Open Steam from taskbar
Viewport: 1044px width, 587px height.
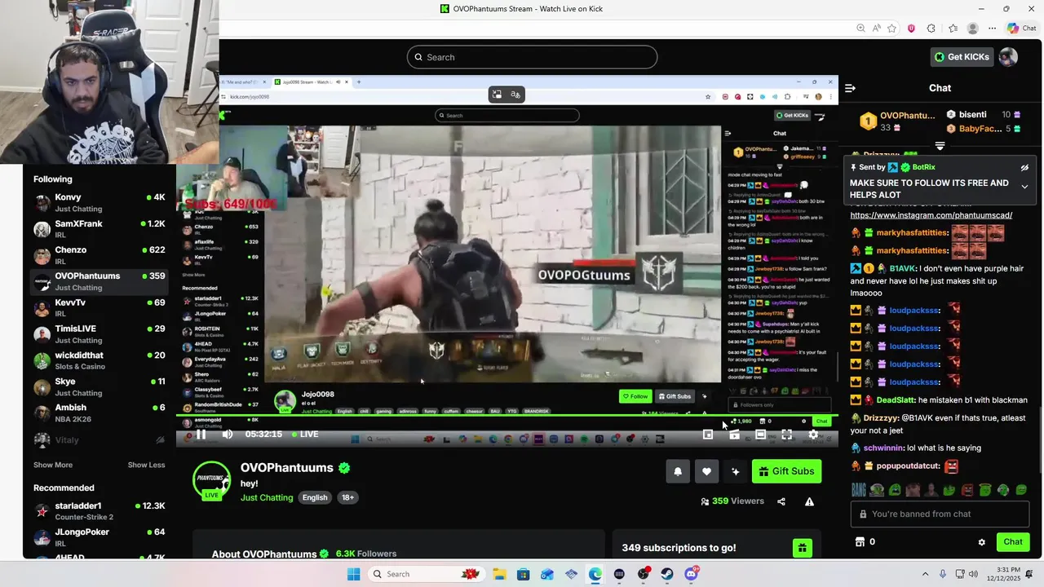click(667, 574)
